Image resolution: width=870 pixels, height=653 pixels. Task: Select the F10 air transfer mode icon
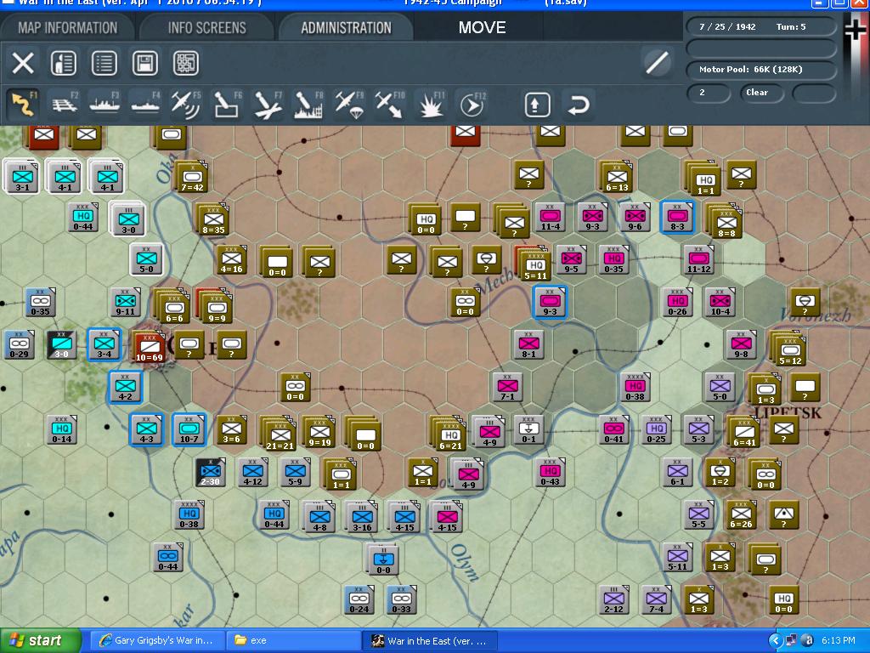tap(390, 105)
